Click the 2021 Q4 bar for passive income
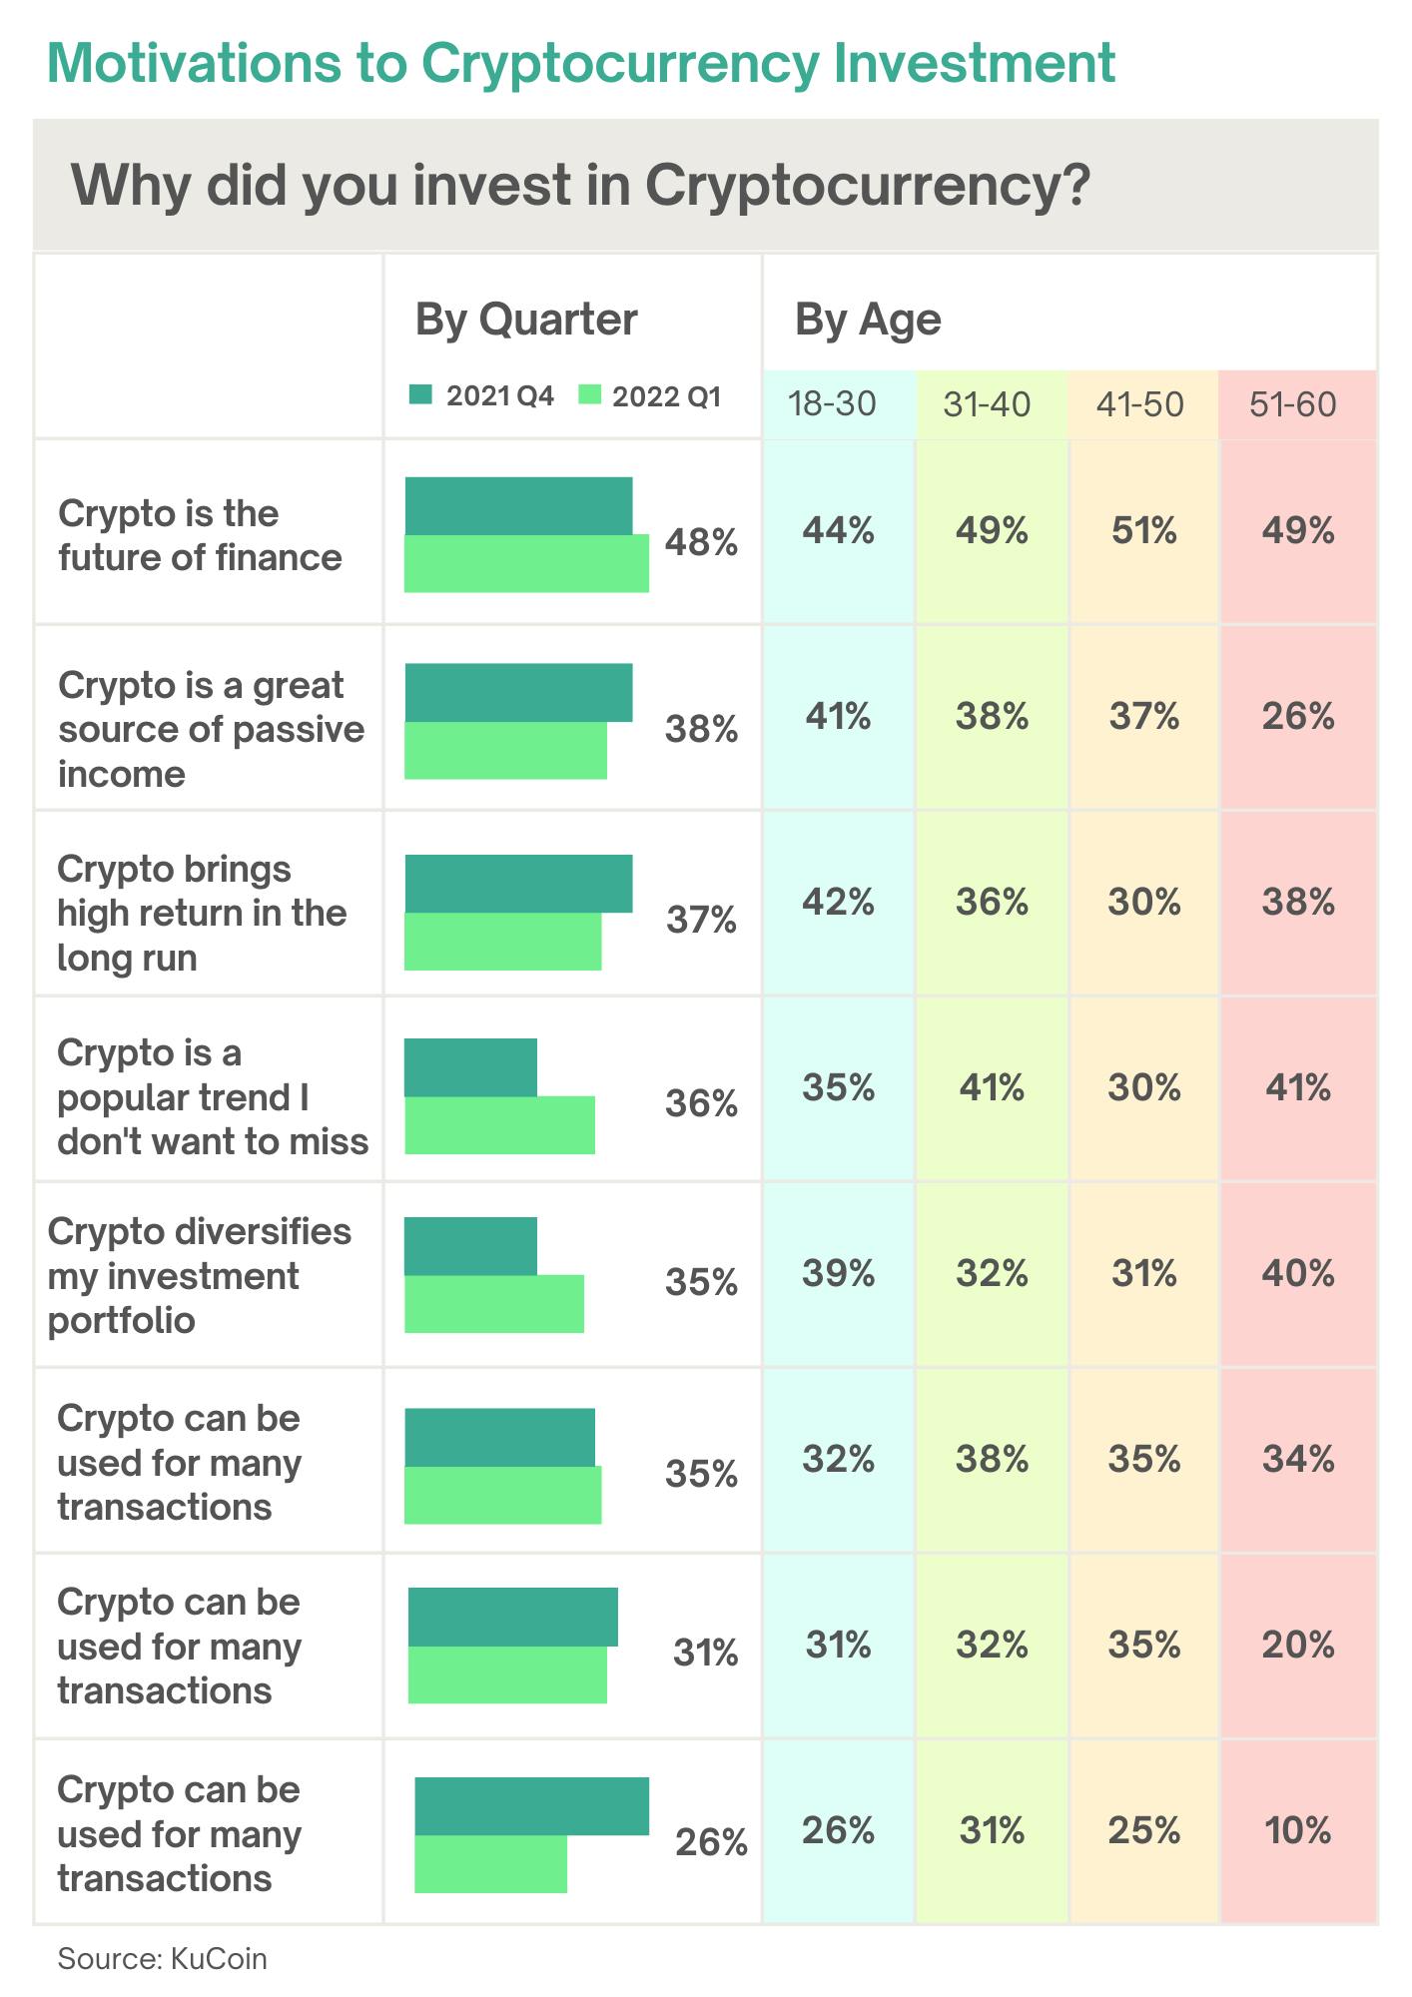1412x1997 pixels. [x=518, y=692]
